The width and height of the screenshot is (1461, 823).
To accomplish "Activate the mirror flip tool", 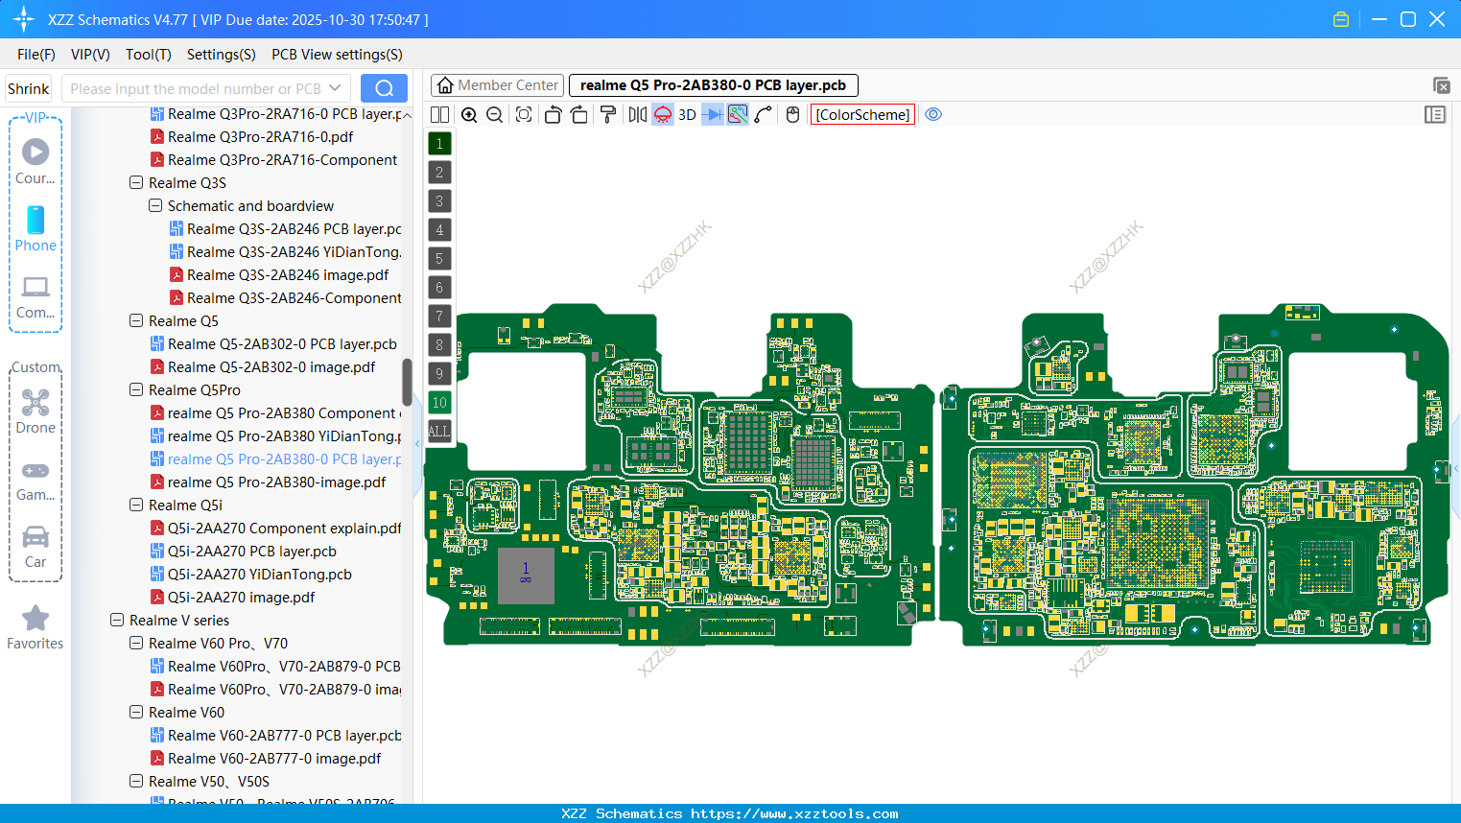I will point(636,114).
